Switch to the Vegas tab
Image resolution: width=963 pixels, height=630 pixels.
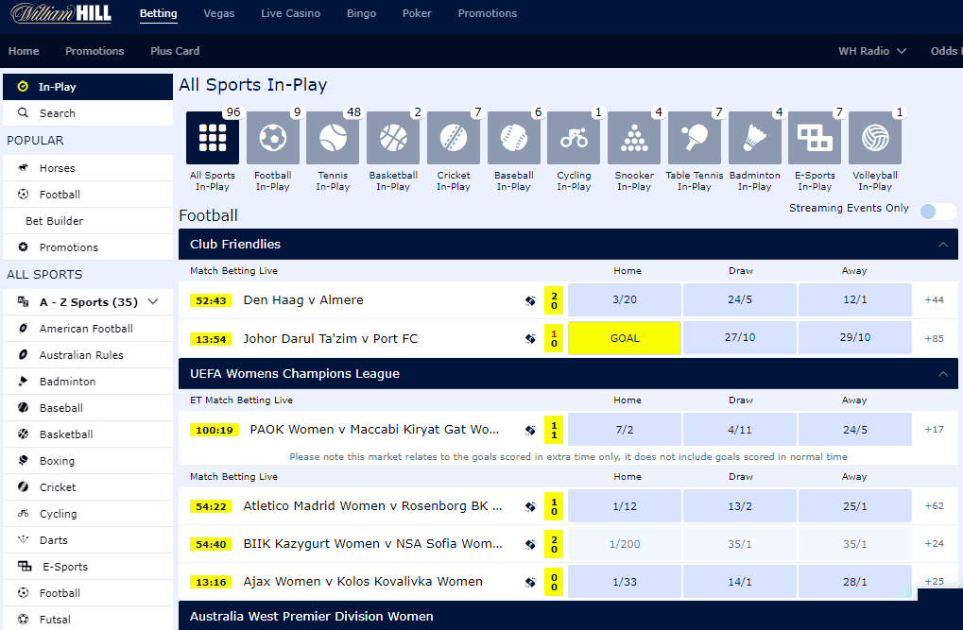pos(218,14)
